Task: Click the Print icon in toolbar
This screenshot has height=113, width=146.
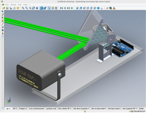Action: point(11,8)
